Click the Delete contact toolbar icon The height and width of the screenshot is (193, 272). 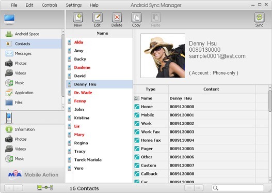coord(117,18)
